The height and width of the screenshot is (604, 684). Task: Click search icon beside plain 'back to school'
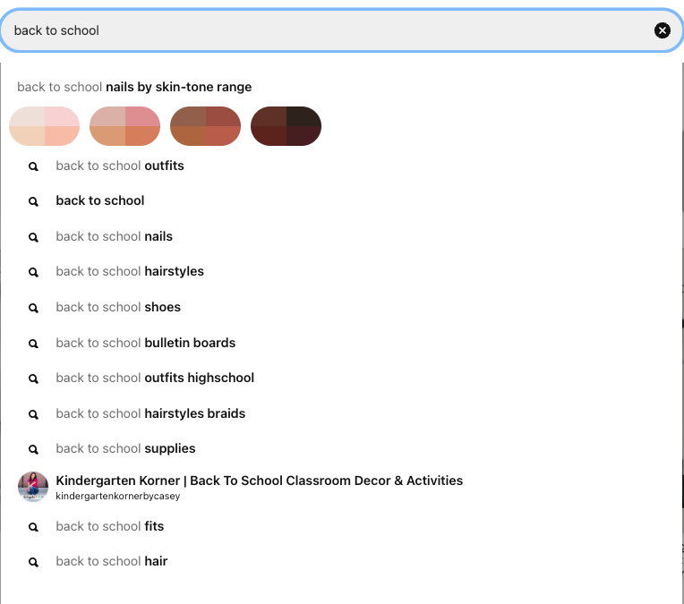point(33,201)
